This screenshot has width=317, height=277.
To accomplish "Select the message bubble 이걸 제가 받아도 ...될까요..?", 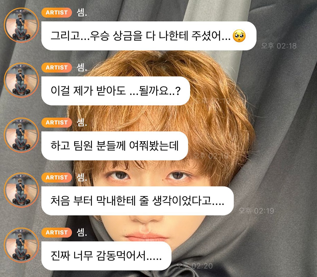I will (x=116, y=91).
